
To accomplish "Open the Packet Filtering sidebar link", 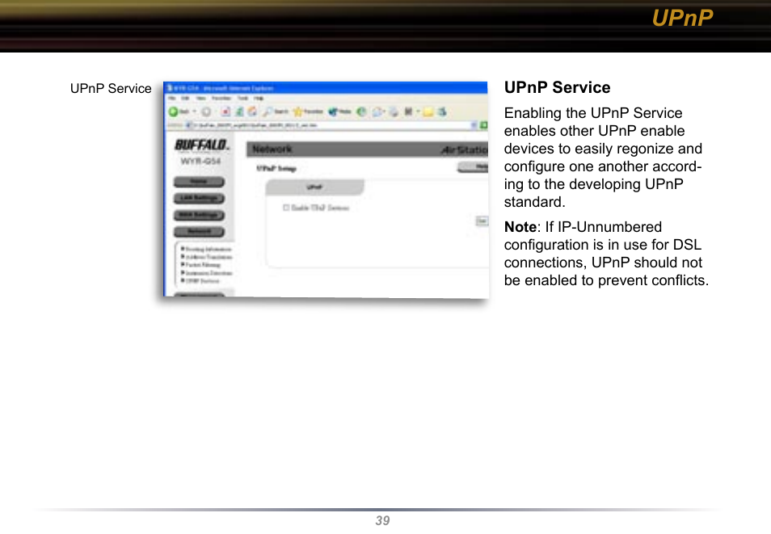I will (203, 264).
